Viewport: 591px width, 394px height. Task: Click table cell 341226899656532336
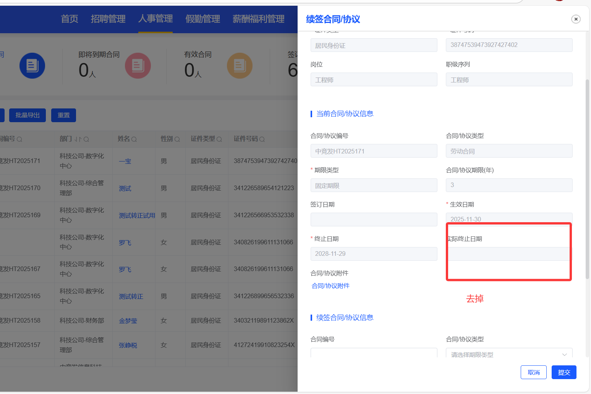264,296
